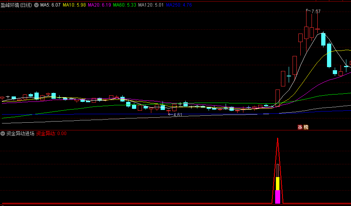Click the yellow bar in indicator panel
The width and height of the screenshot is (351, 206).
point(277,184)
